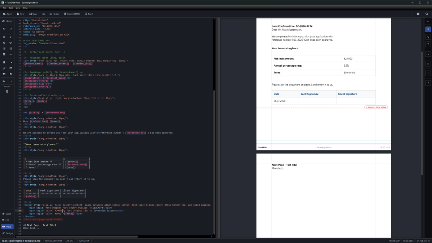
Task: Print the document
Action: point(89,14)
